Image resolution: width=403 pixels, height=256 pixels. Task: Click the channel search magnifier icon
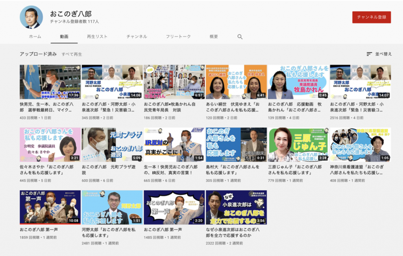(240, 37)
